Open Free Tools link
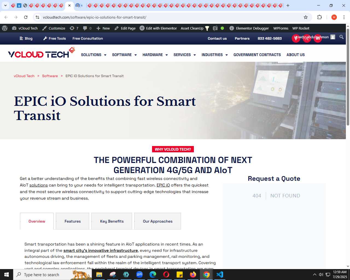350x280 pixels. pos(54,39)
